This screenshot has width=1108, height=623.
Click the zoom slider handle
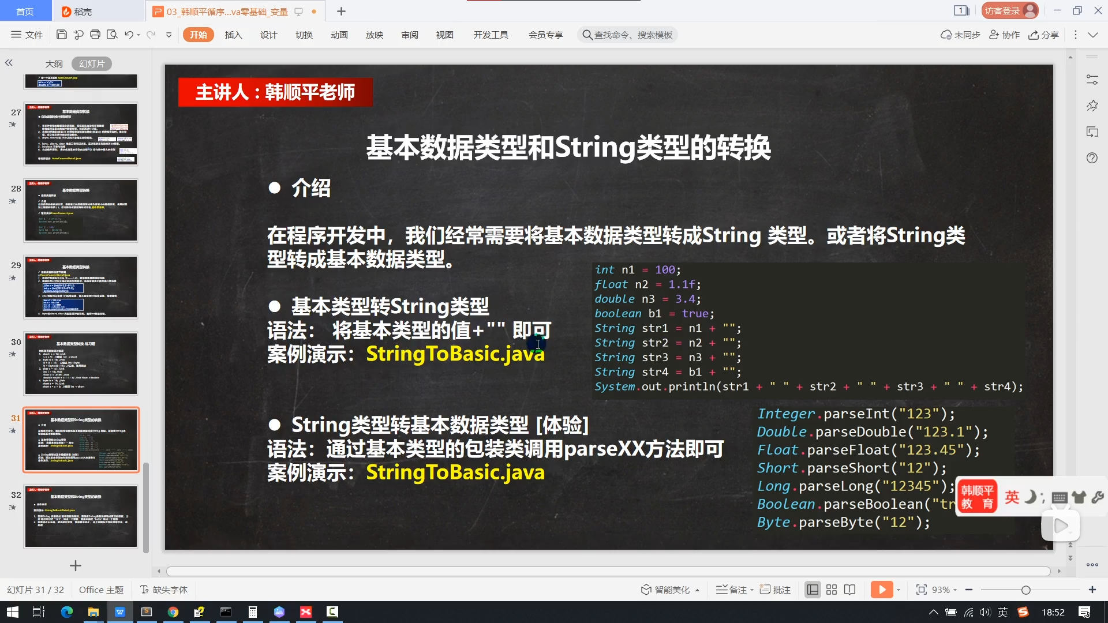[1025, 590]
